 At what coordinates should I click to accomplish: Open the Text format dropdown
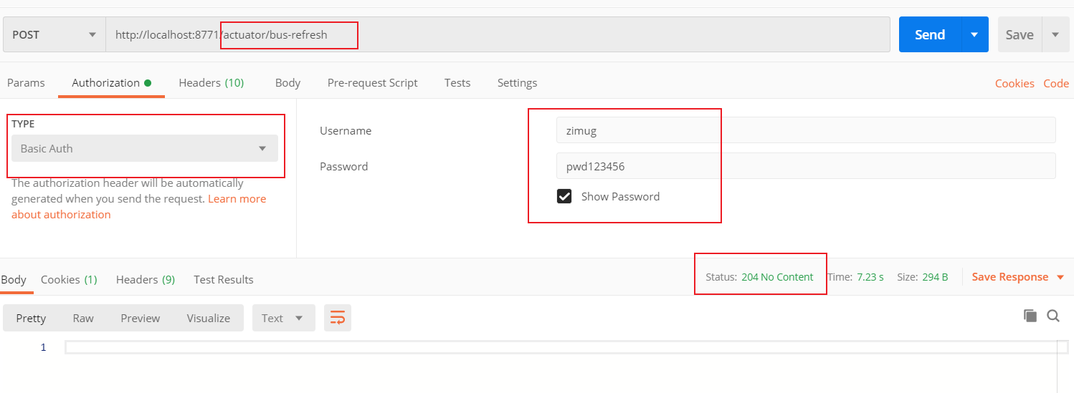pos(283,318)
